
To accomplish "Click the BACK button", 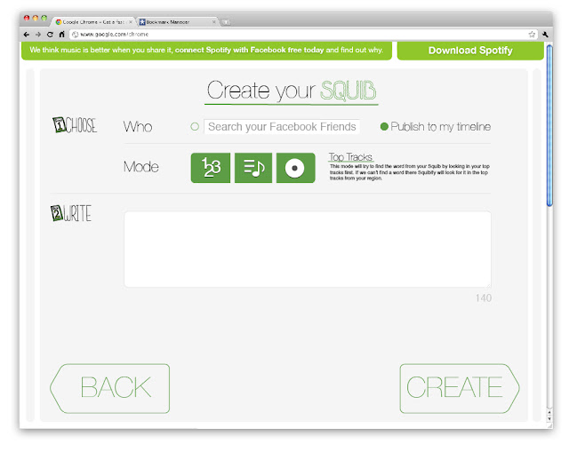I will 110,388.
